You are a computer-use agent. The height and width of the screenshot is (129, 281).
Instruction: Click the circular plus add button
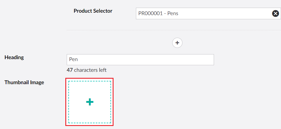click(177, 43)
